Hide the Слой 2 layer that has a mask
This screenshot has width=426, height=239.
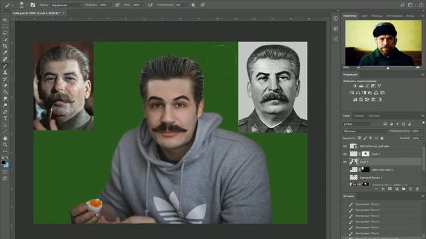(345, 154)
